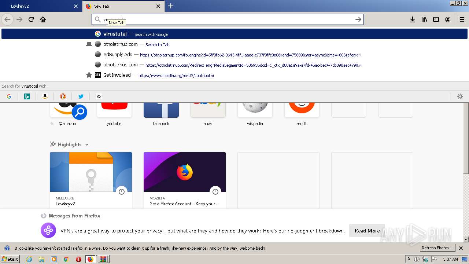
Task: Show sidebars via toolbar icon
Action: [x=436, y=19]
